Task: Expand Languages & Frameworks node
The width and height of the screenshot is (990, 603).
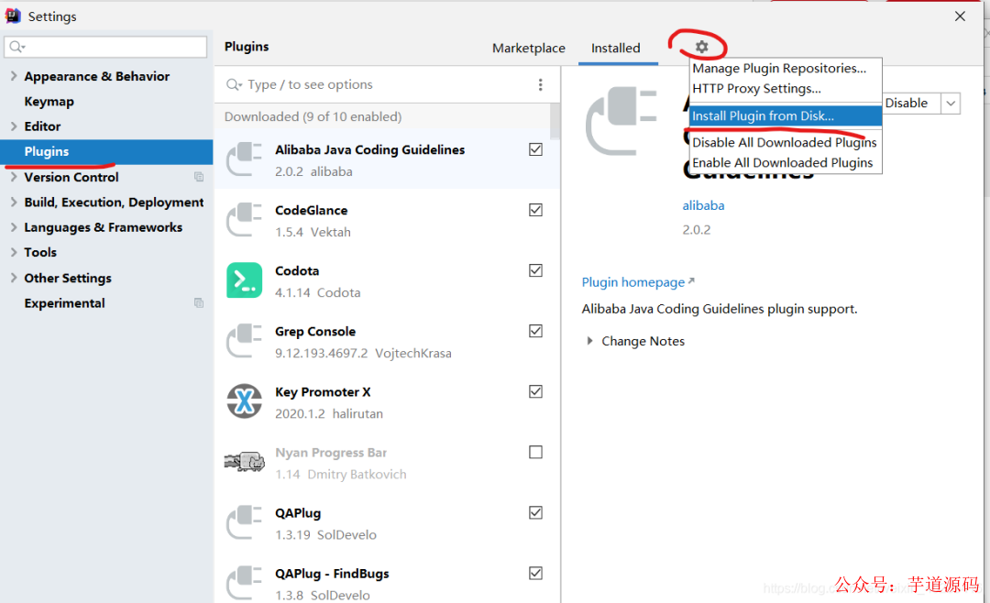Action: coord(13,227)
